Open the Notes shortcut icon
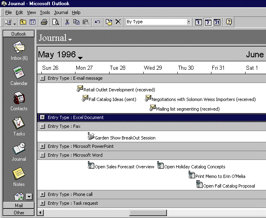This screenshot has height=218, width=266. (x=19, y=176)
